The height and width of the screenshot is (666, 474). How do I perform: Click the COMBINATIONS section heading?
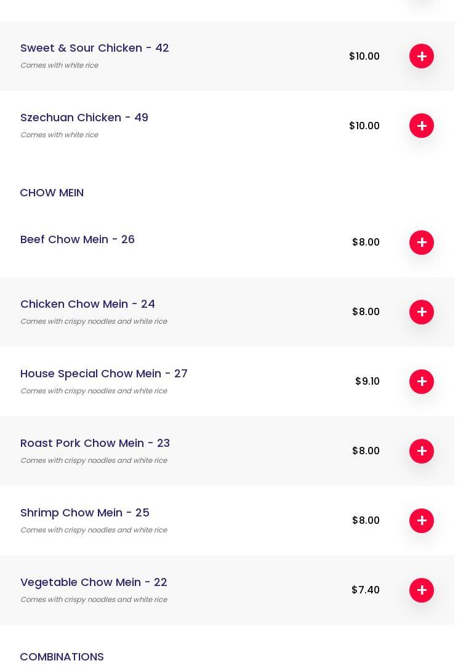pos(62,657)
